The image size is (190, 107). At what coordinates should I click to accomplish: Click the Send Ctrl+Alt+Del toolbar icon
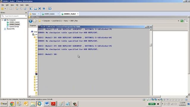[x=11, y=9]
